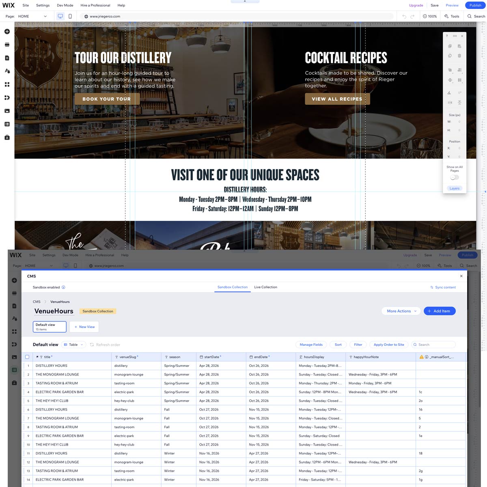The width and height of the screenshot is (487, 487).
Task: Click New View button
Action: tap(84, 327)
